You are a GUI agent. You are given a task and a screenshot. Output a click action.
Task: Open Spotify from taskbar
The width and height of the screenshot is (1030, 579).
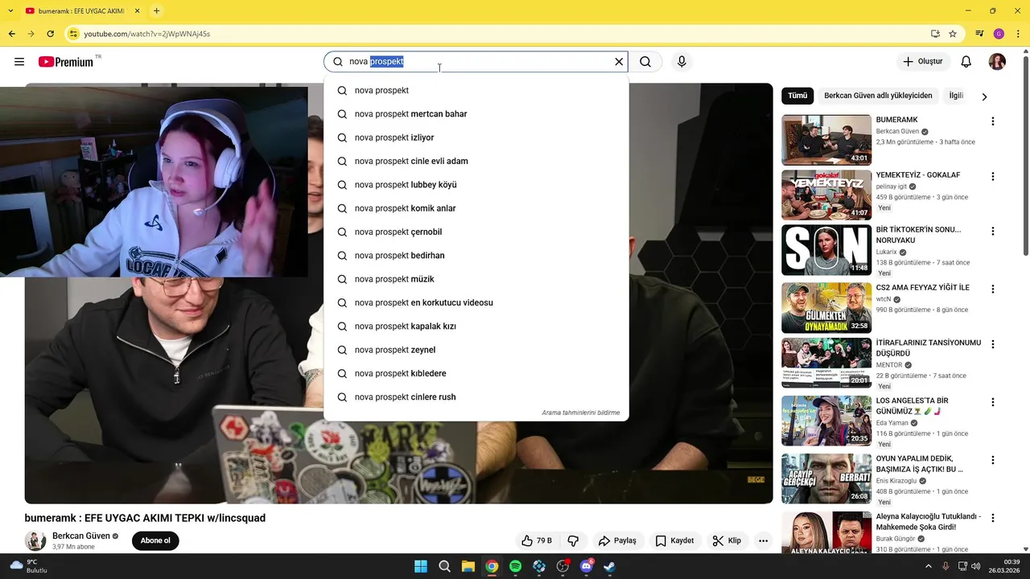(516, 566)
